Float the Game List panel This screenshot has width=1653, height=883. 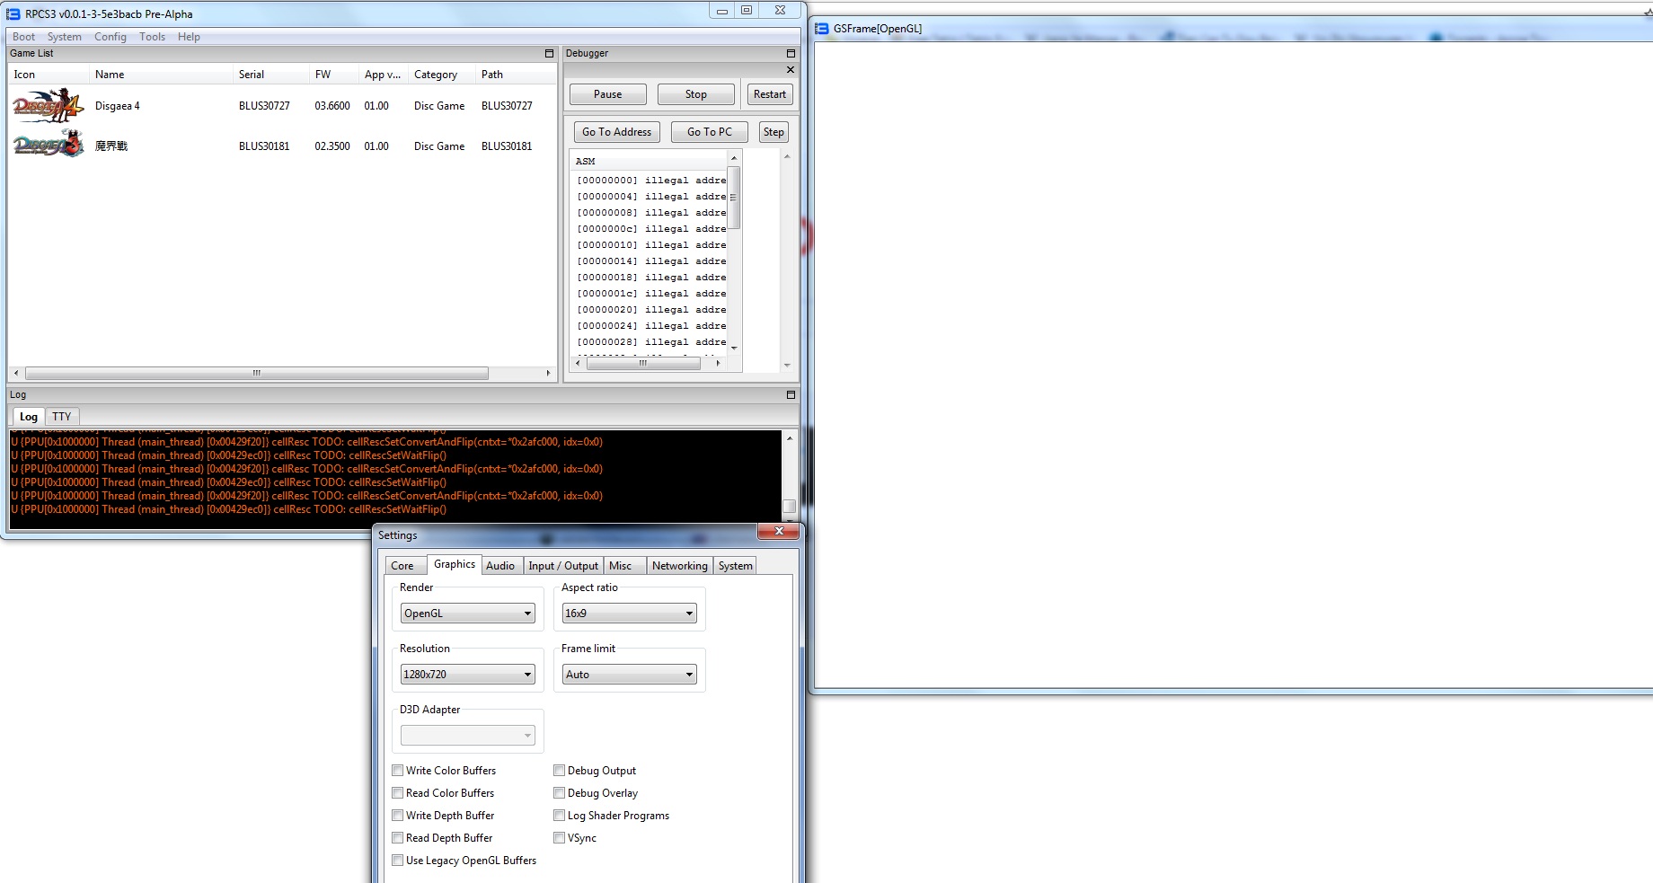(549, 54)
